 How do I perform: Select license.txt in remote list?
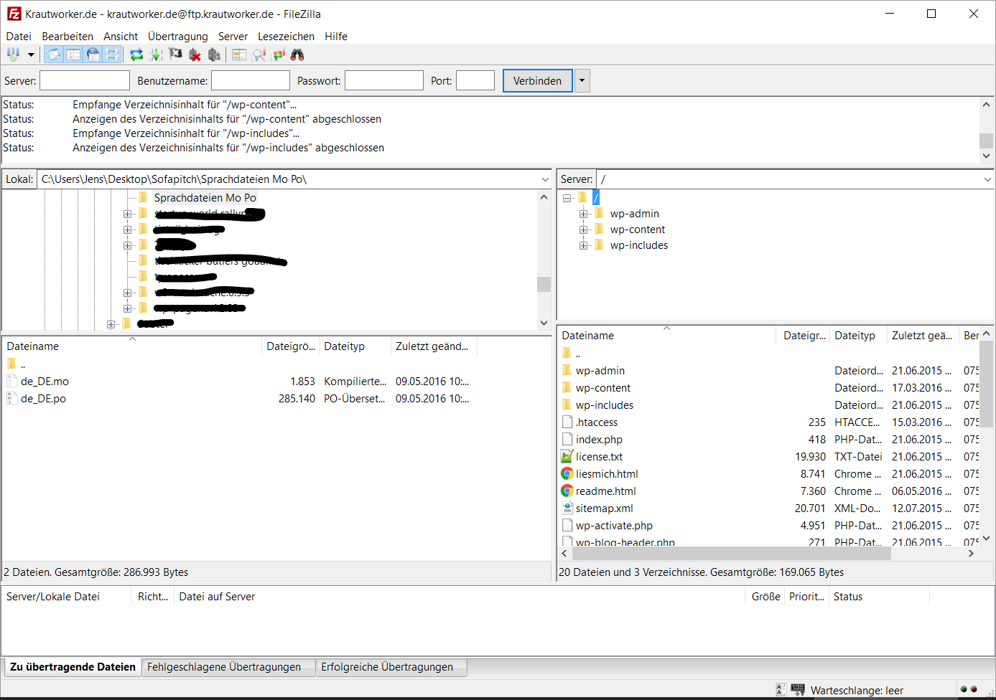pyautogui.click(x=599, y=457)
